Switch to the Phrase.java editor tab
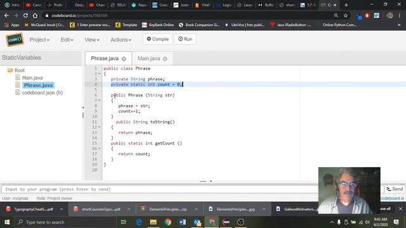The image size is (406, 228). [105, 59]
